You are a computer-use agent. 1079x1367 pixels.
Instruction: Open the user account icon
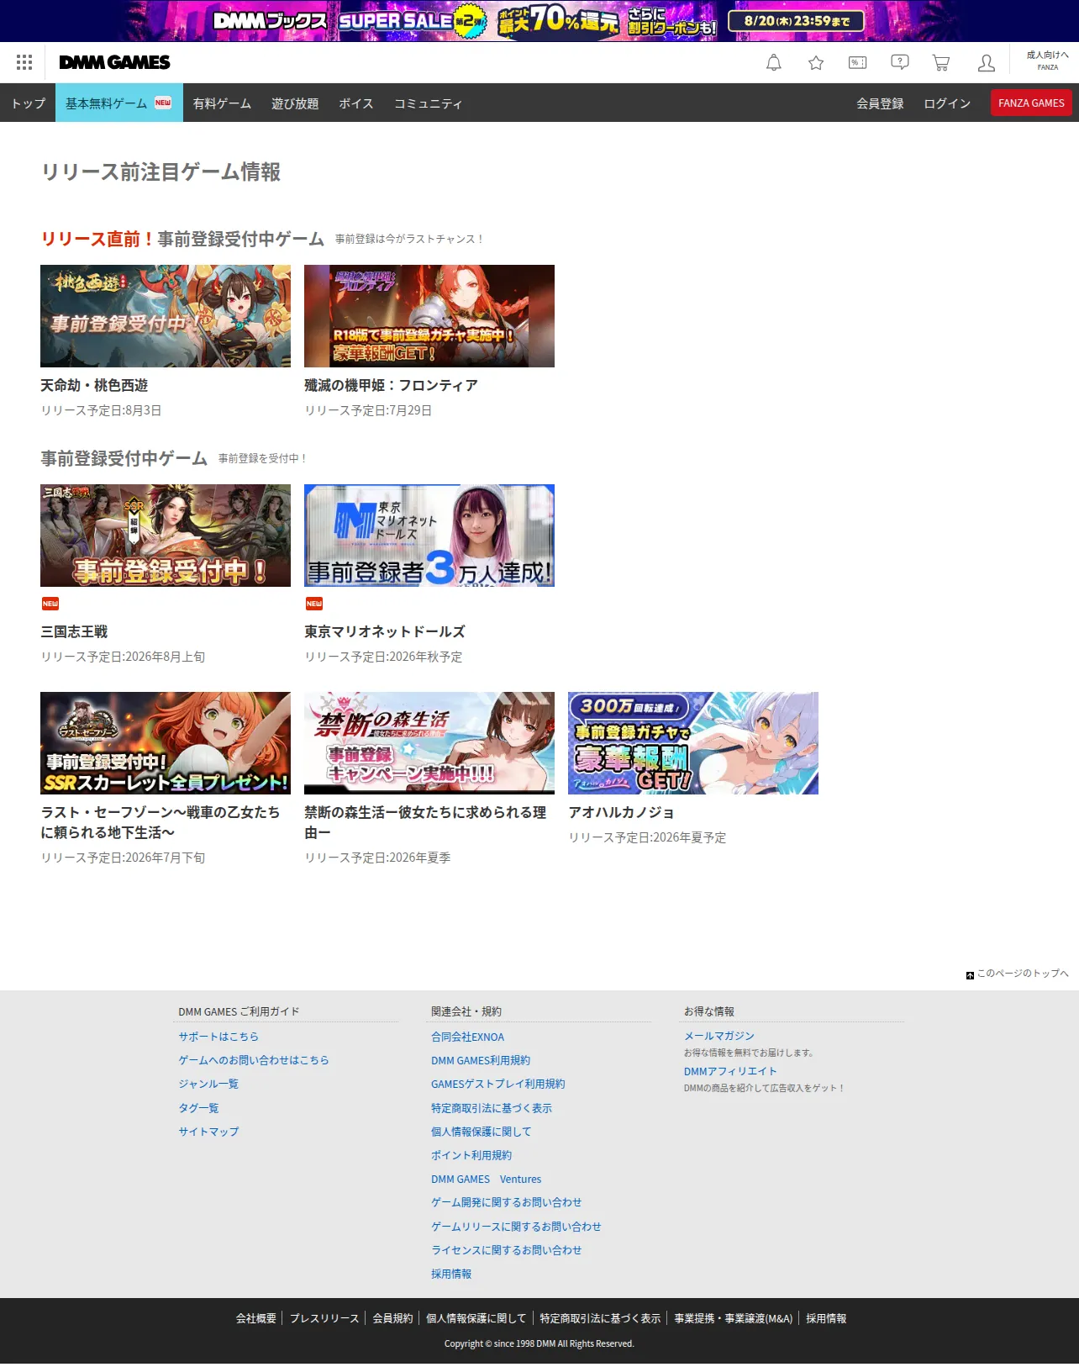pos(987,62)
